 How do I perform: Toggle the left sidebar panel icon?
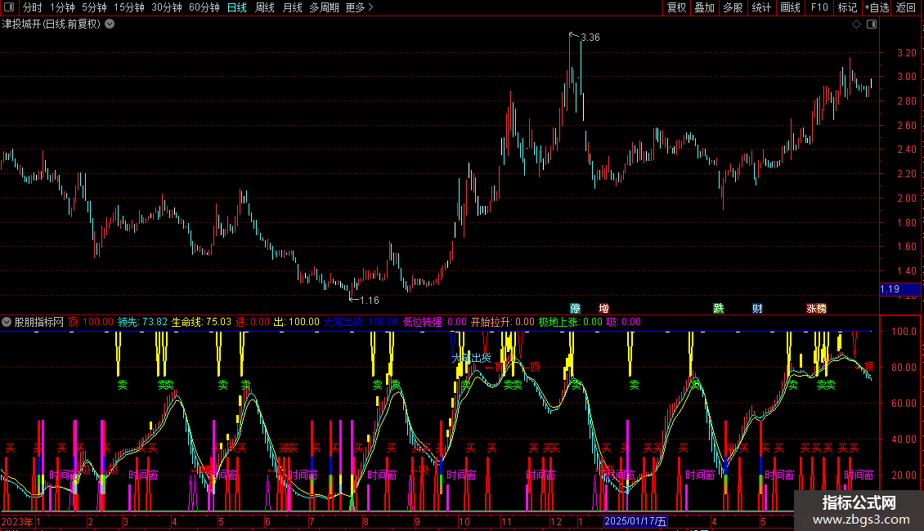click(x=9, y=7)
